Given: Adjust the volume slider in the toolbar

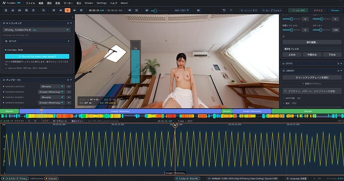Looking at the screenshot, I should pos(160,10).
